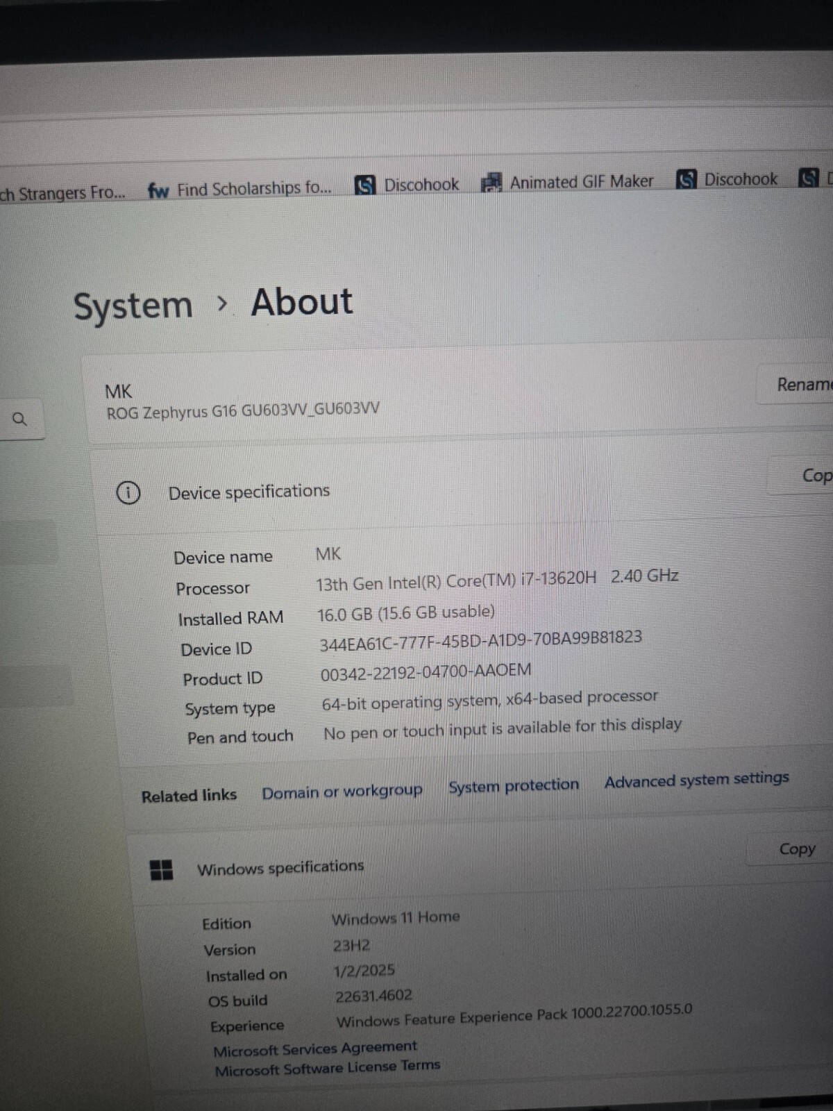The height and width of the screenshot is (1111, 833).
Task: Open the Domain or workgroup link
Action: coord(342,792)
